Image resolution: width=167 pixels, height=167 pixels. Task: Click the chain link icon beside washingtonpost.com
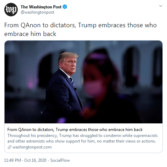coord(9,147)
